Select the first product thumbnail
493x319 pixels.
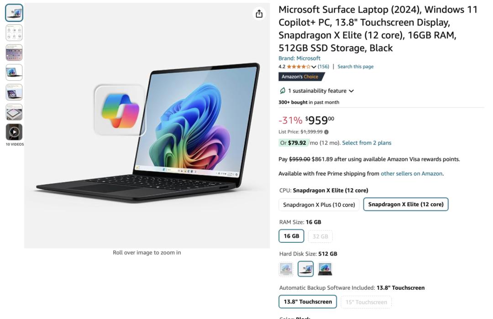pos(14,13)
